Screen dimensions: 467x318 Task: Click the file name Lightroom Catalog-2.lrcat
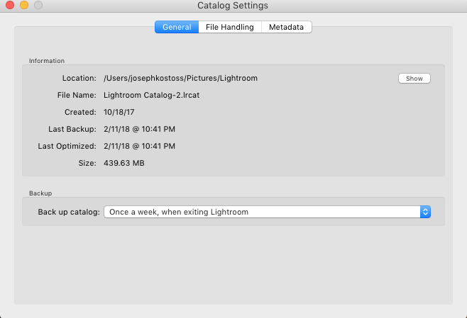[152, 95]
